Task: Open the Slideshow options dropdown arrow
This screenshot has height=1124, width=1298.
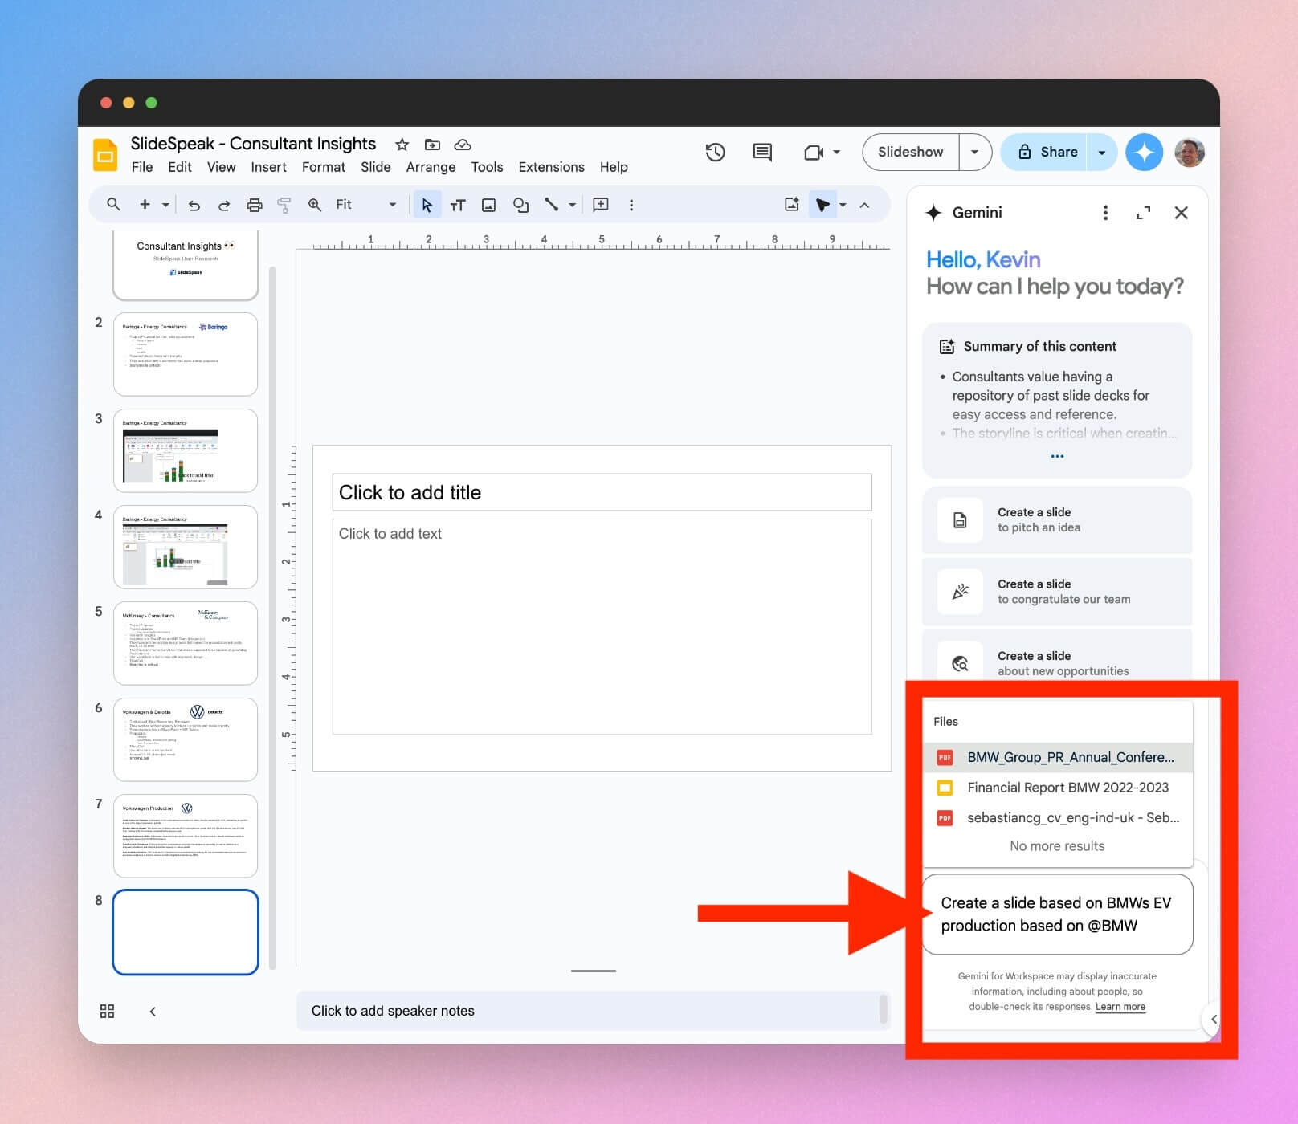Action: [974, 152]
